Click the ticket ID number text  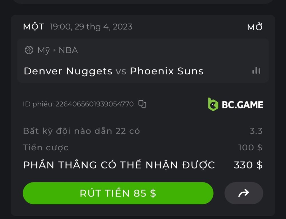95,104
